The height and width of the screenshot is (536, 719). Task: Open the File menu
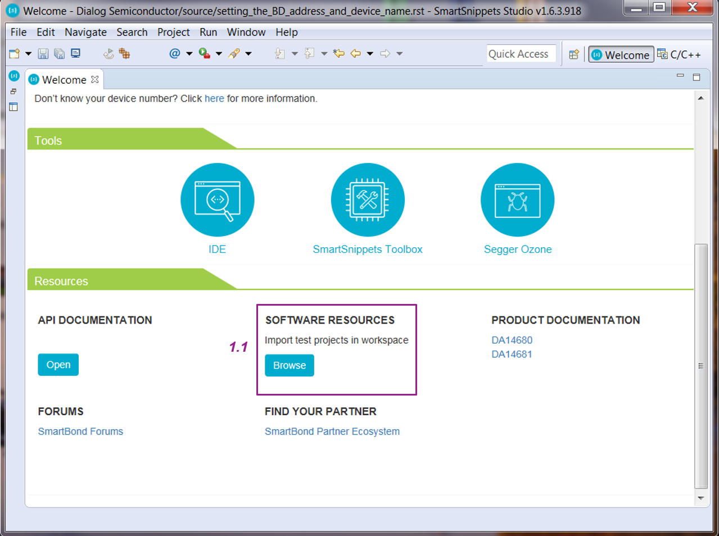pyautogui.click(x=19, y=32)
